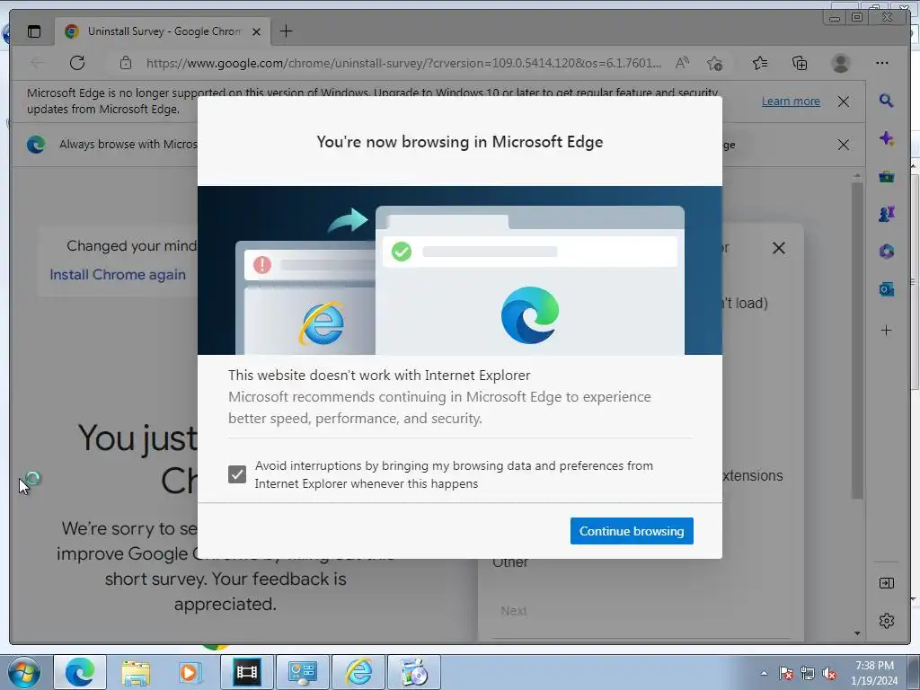The image size is (920, 690).
Task: Close the Uninstall Survey tab
Action: point(256,31)
